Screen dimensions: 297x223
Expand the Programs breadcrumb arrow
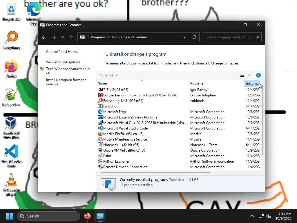pyautogui.click(x=109, y=37)
